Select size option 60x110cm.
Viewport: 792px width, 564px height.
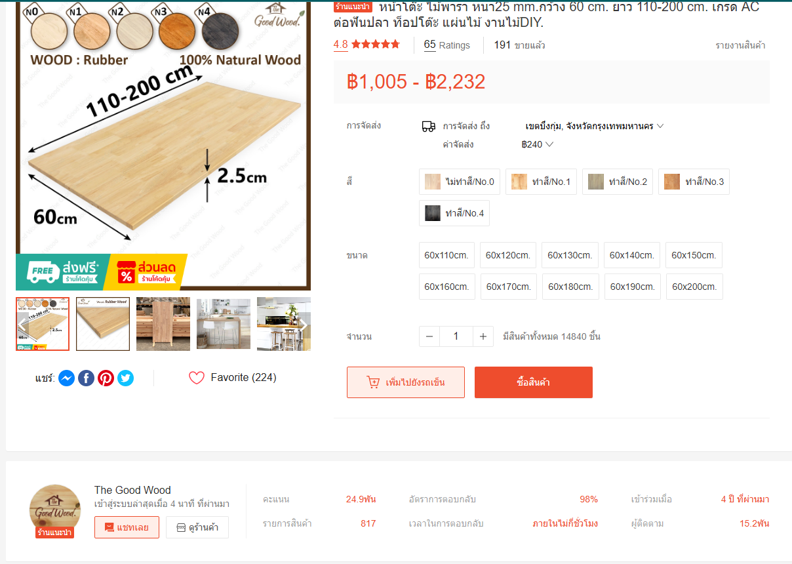[x=446, y=255]
